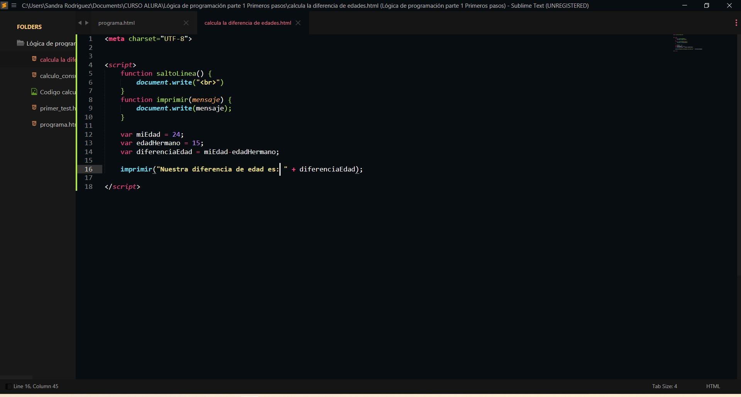Click line number 18 in the gutter
The height and width of the screenshot is (397, 741).
tap(89, 187)
